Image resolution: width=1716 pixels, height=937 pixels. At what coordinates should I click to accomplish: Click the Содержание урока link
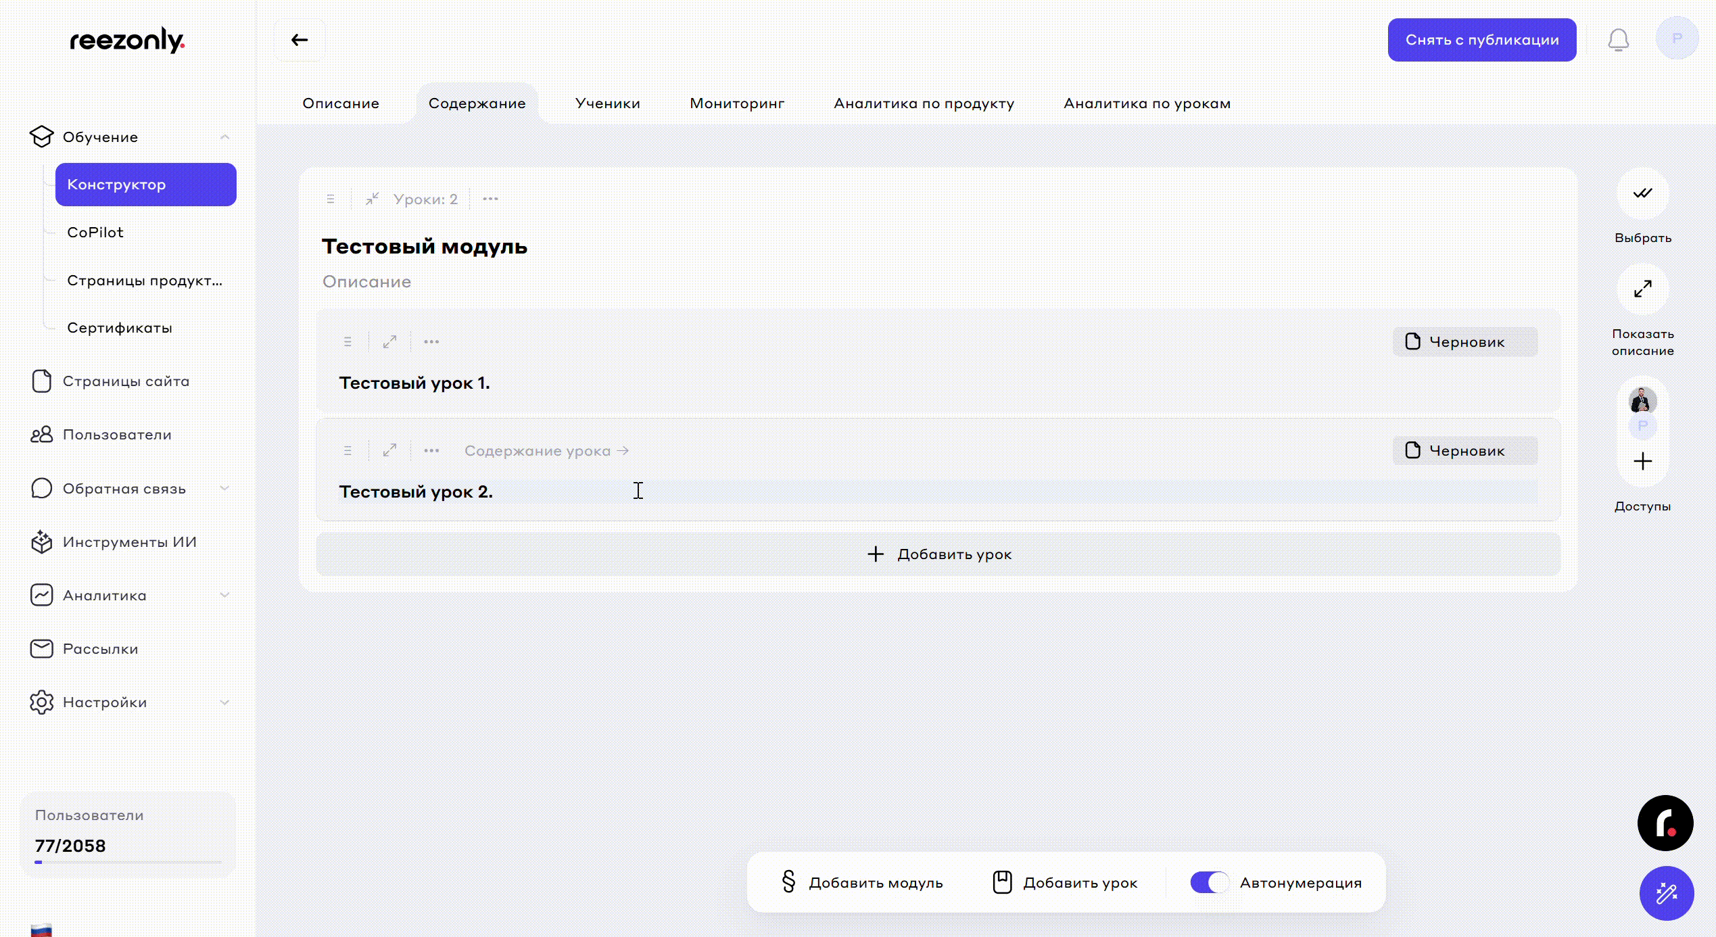pyautogui.click(x=546, y=451)
